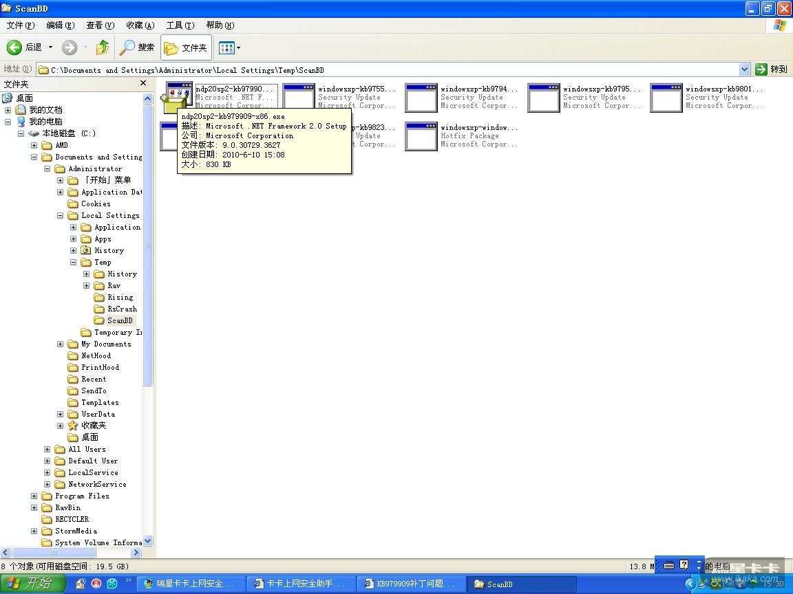Close the Folders side panel
The image size is (793, 594).
[x=143, y=83]
